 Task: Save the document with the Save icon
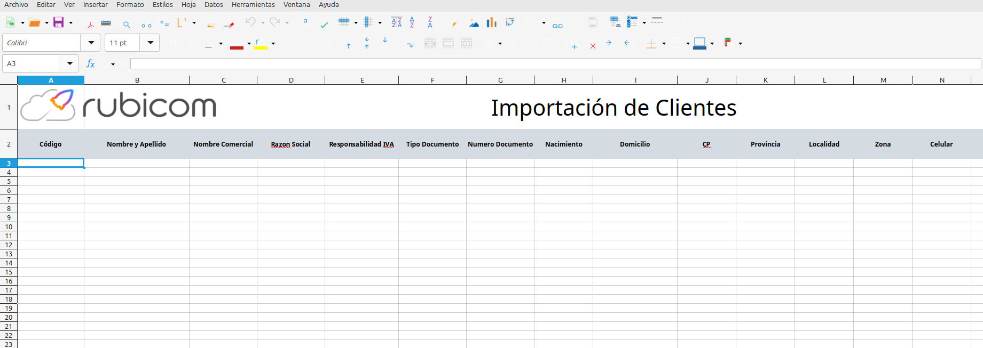(x=59, y=22)
